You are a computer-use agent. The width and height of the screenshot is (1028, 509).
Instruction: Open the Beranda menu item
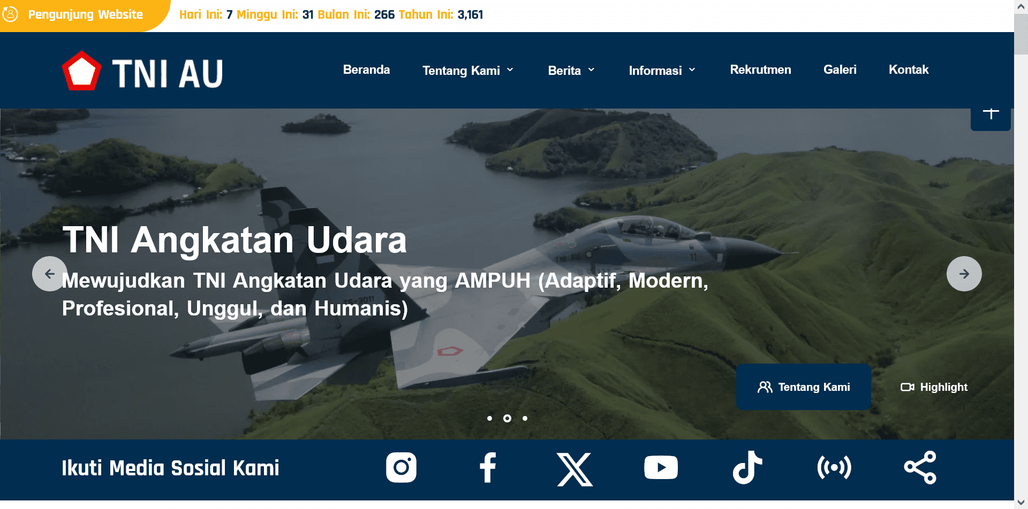(x=366, y=70)
